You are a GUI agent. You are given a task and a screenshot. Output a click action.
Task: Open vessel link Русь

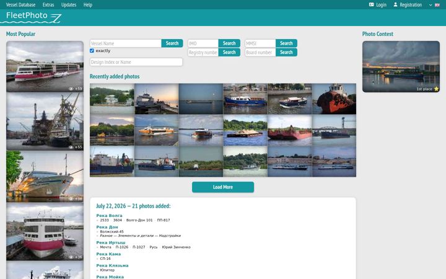pos(154,247)
